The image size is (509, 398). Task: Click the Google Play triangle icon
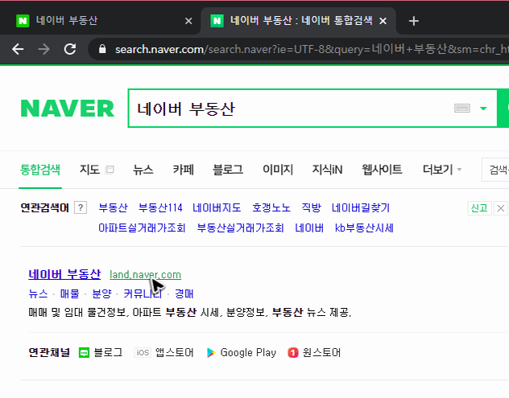[211, 353]
